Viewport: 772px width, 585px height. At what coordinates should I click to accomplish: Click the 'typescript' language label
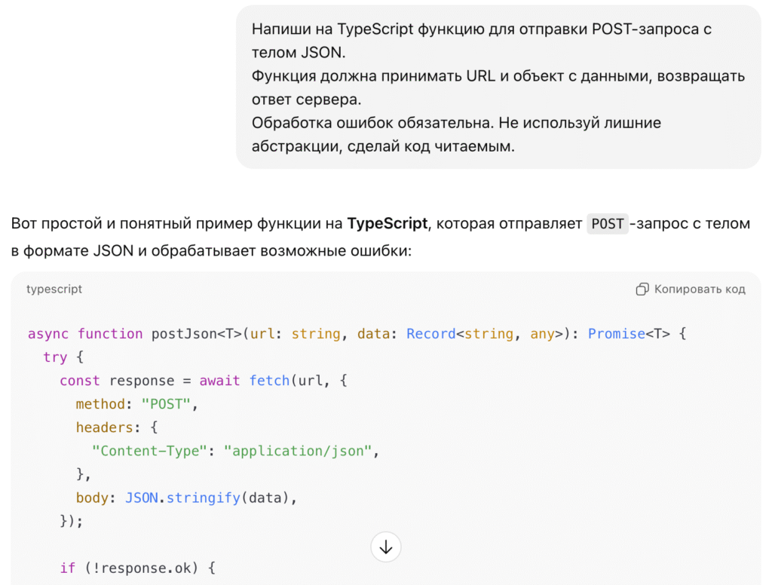pyautogui.click(x=54, y=289)
